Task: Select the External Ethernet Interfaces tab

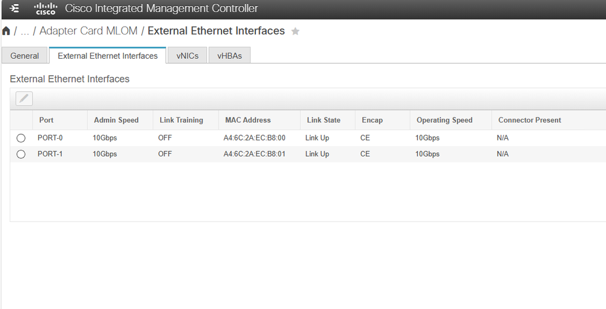Action: pos(107,56)
